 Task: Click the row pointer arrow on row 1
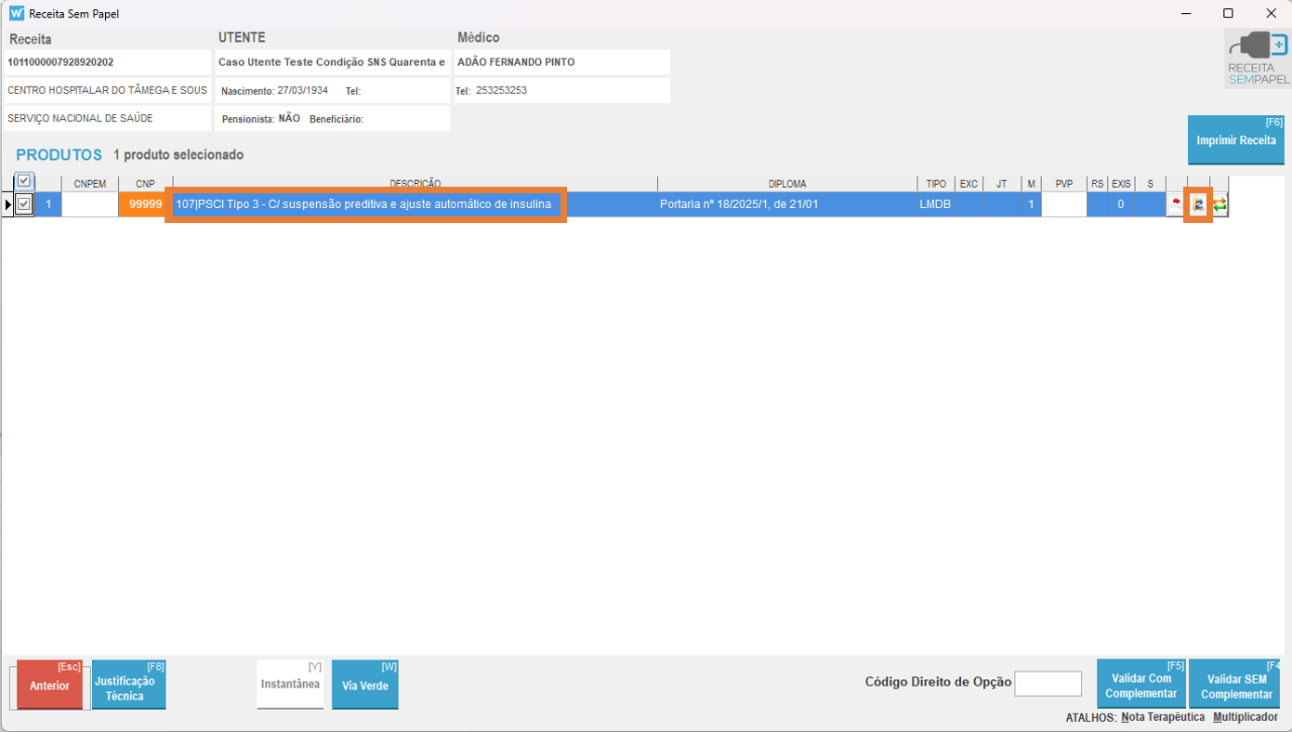pos(8,204)
